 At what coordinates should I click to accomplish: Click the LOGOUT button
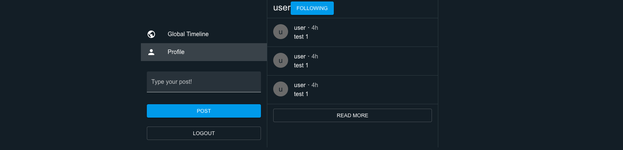point(204,133)
